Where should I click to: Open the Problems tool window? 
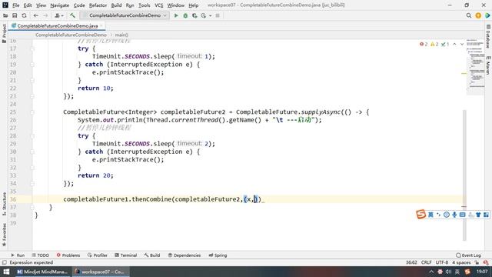coord(68,255)
